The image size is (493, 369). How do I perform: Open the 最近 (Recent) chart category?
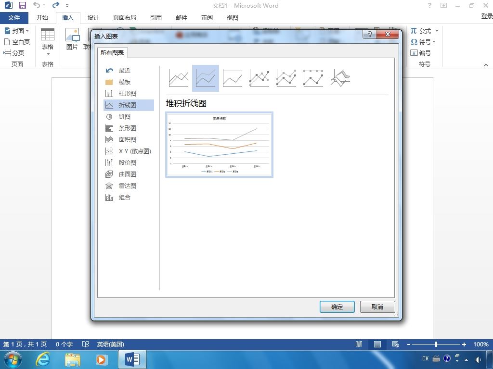click(129, 71)
